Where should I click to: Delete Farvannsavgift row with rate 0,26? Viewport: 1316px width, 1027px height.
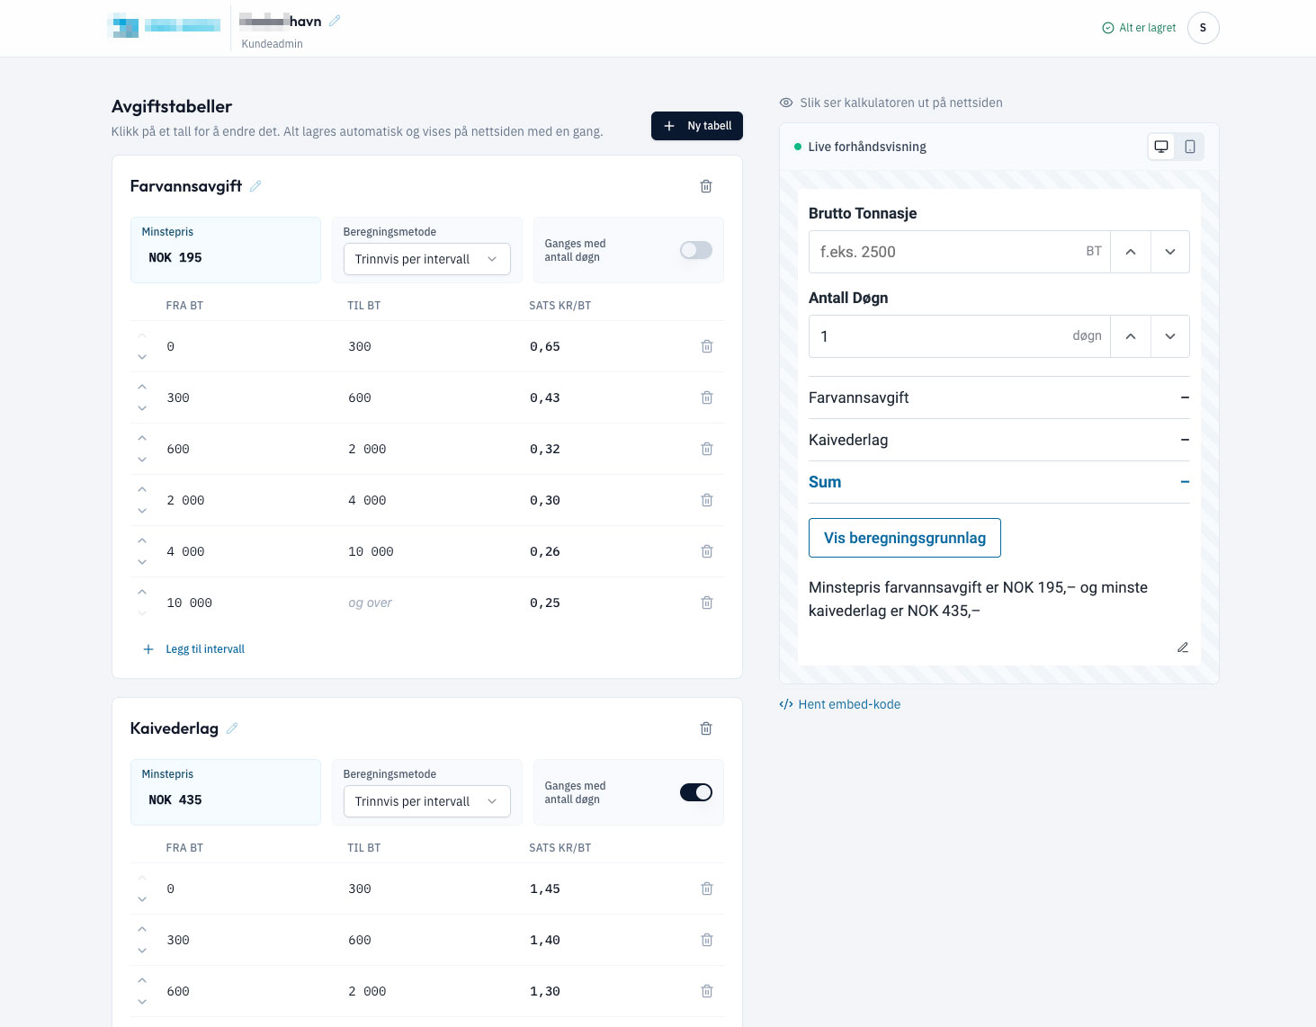(x=707, y=551)
